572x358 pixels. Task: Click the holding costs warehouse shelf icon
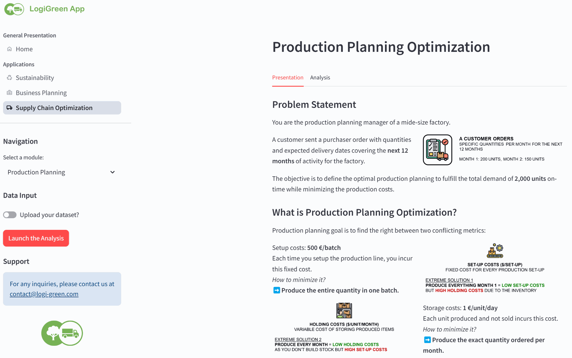tap(344, 310)
